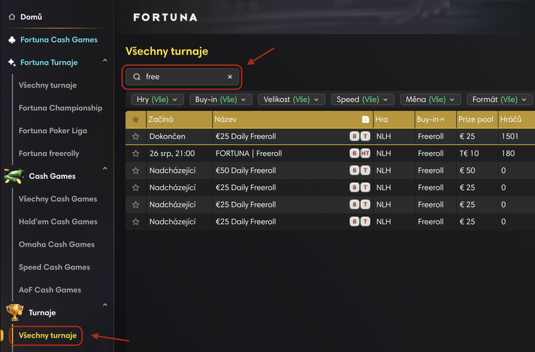This screenshot has height=352, width=535.
Task: Click the info icon in Název header
Action: pos(365,120)
